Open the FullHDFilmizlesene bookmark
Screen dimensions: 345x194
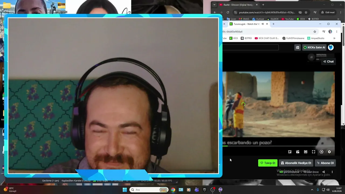pos(293,38)
